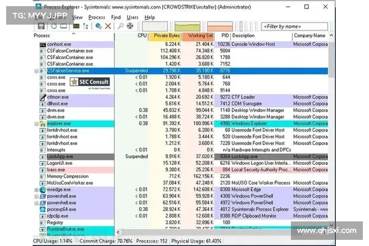
Task: Sort by Working Set column header
Action: point(198,36)
